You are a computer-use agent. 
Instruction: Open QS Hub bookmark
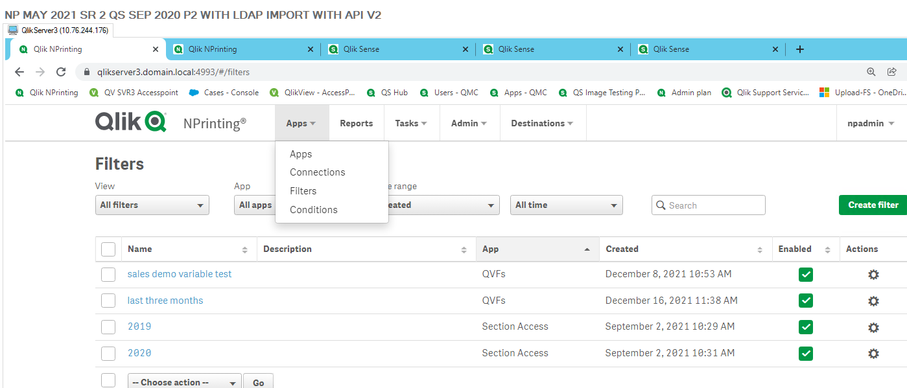388,93
